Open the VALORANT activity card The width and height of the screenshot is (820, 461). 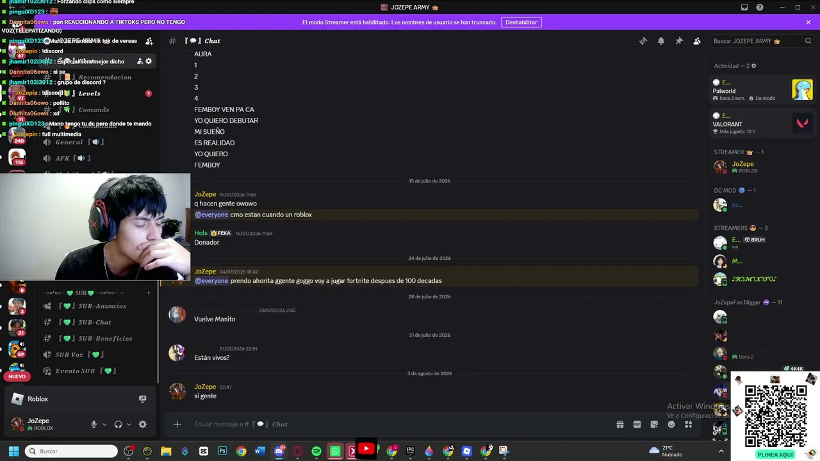click(x=762, y=124)
